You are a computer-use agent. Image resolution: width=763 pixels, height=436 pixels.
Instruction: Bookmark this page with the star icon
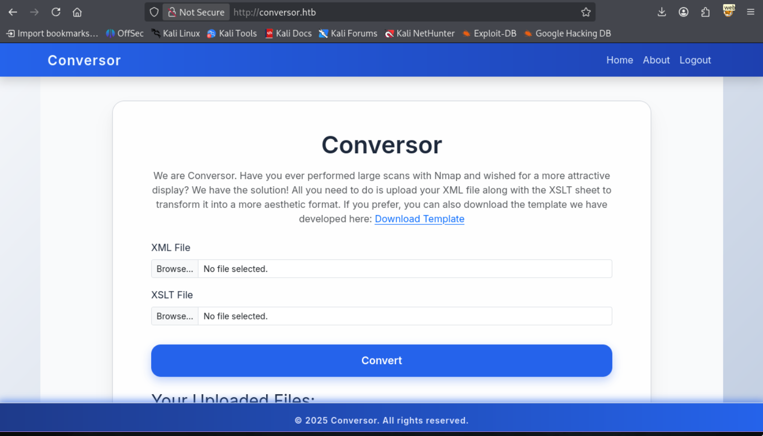click(586, 11)
